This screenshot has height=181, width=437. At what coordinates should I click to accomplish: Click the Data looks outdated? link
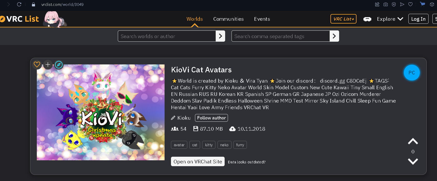[247, 162]
